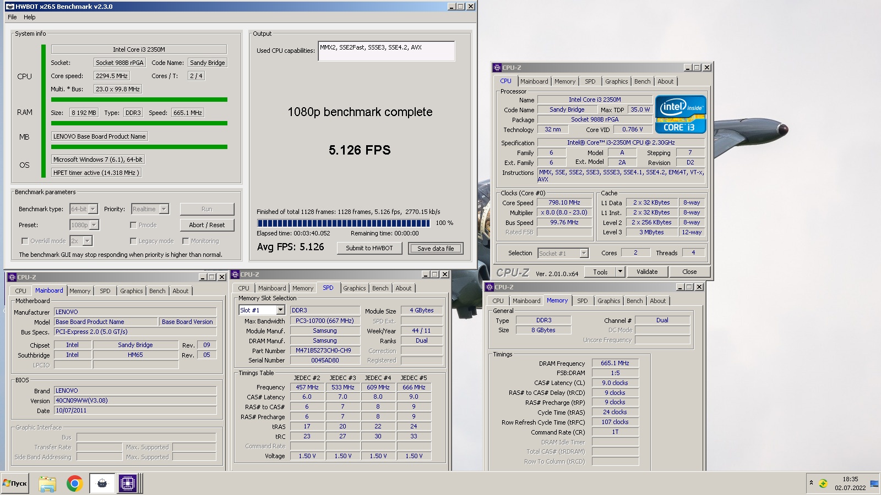This screenshot has height=495, width=881.
Task: Click the Tools button in CPU-Z
Action: tap(600, 272)
